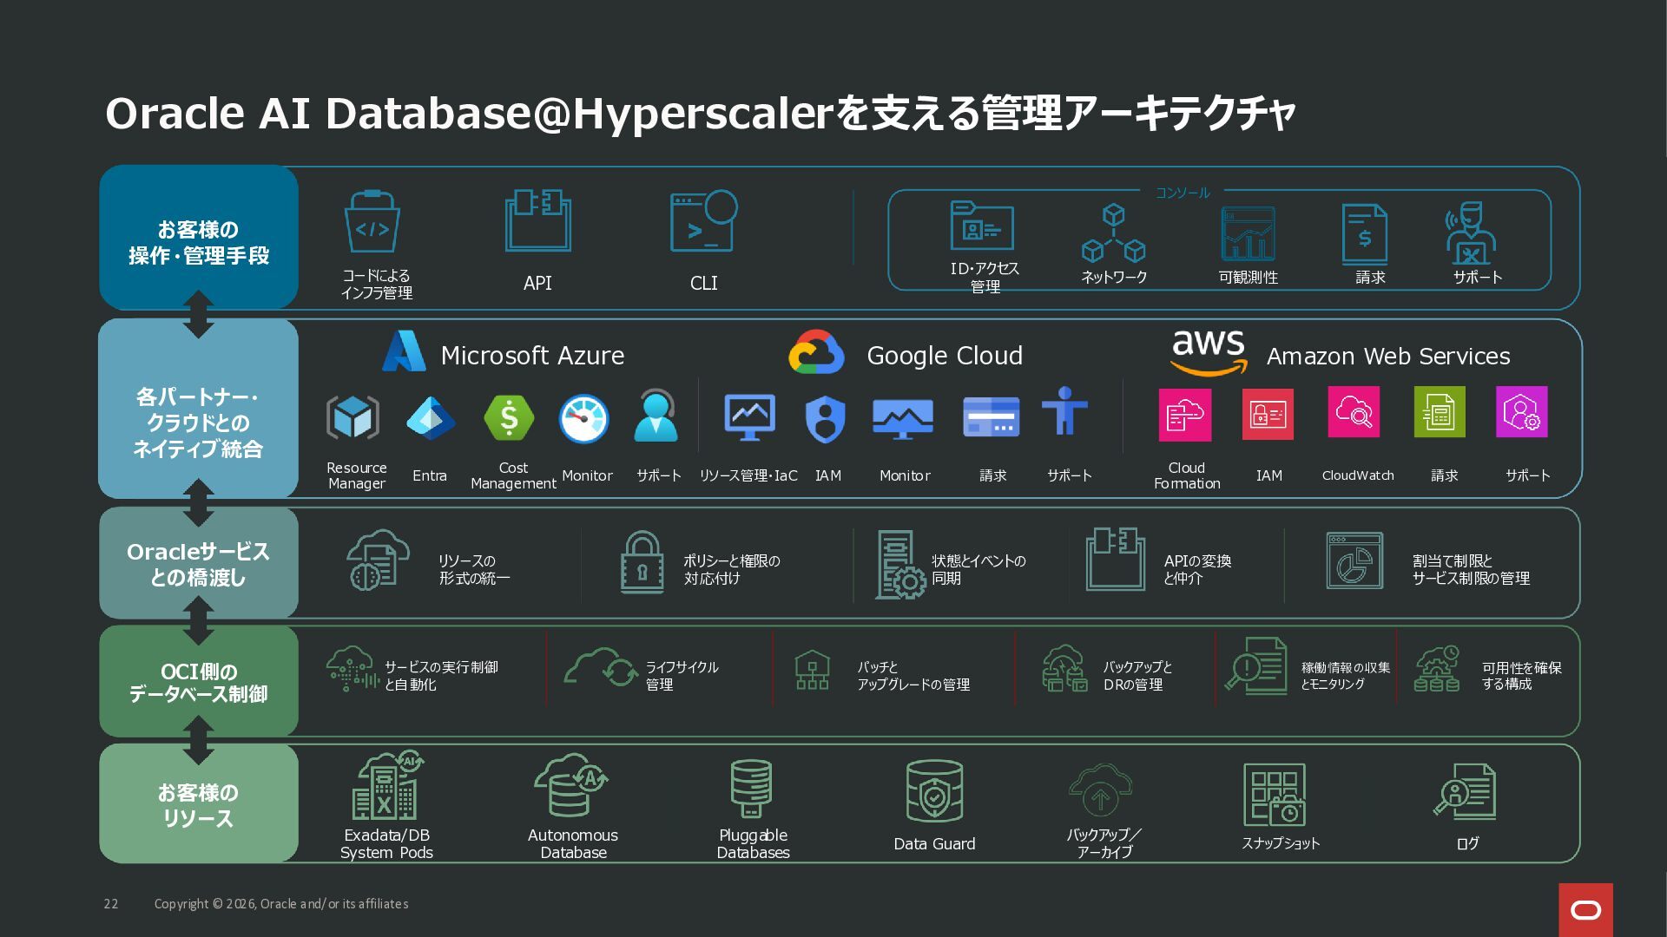Select the Exadata/DB System Pods icon

pos(386,786)
